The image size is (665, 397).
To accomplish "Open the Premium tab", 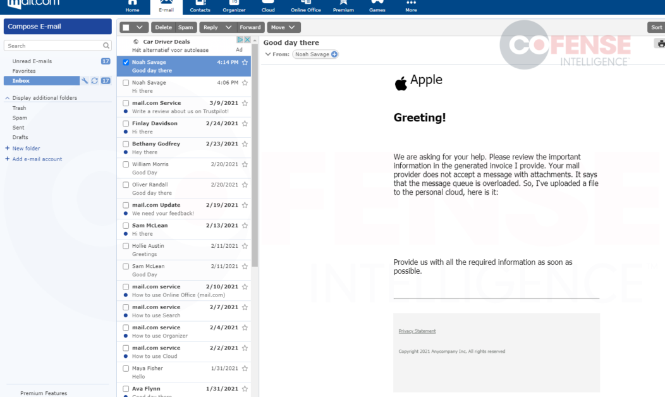I will tap(343, 7).
